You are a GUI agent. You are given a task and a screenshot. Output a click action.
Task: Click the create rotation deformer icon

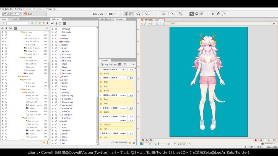[173, 14]
